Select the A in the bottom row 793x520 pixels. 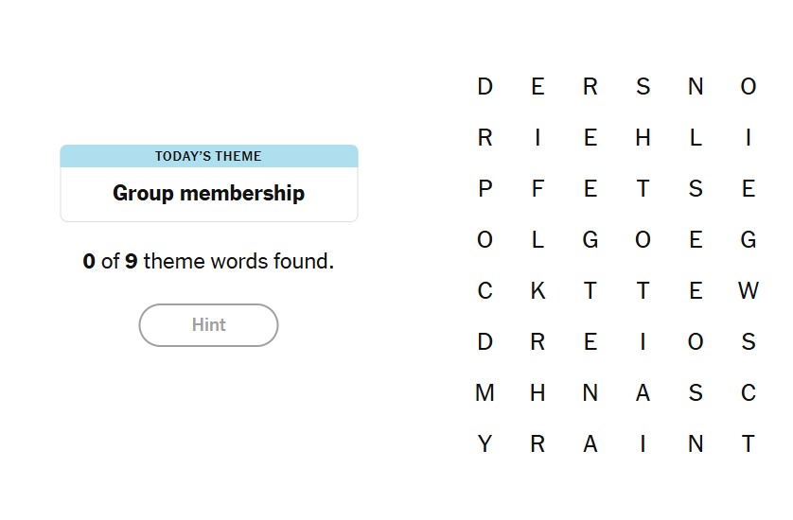pos(590,444)
